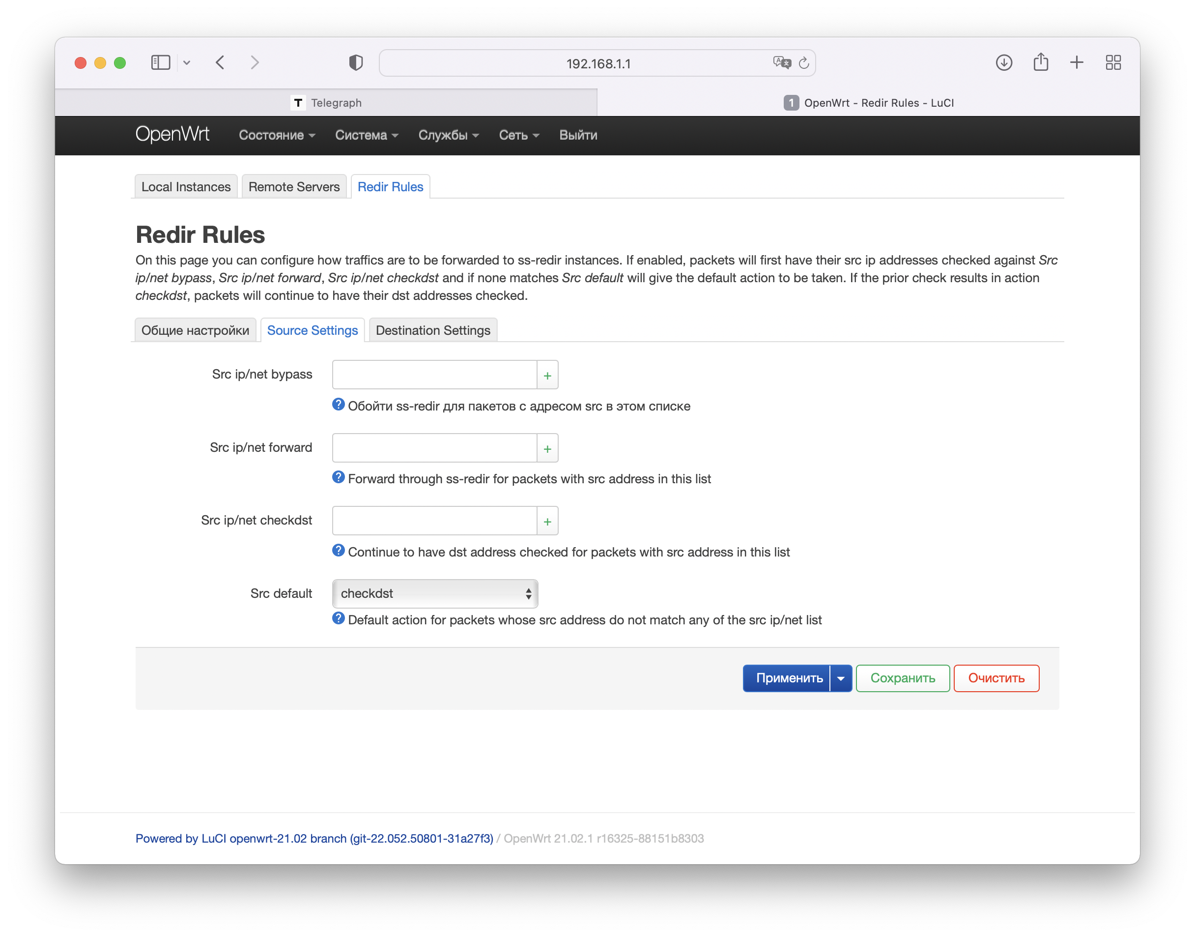Image resolution: width=1195 pixels, height=937 pixels.
Task: Open the Службы menu
Action: [x=448, y=136]
